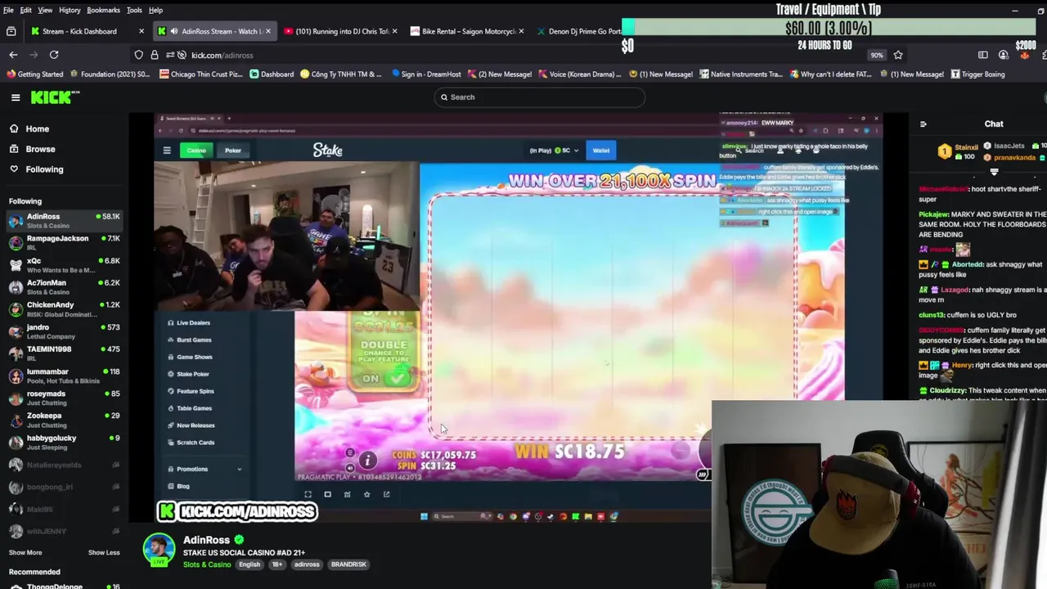This screenshot has width=1047, height=589.
Task: Close the Bike Rental tab
Action: coord(522,31)
